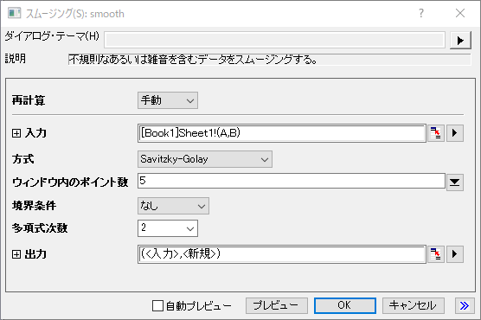
Task: Click the input range interactive selector icon
Action: coord(436,133)
